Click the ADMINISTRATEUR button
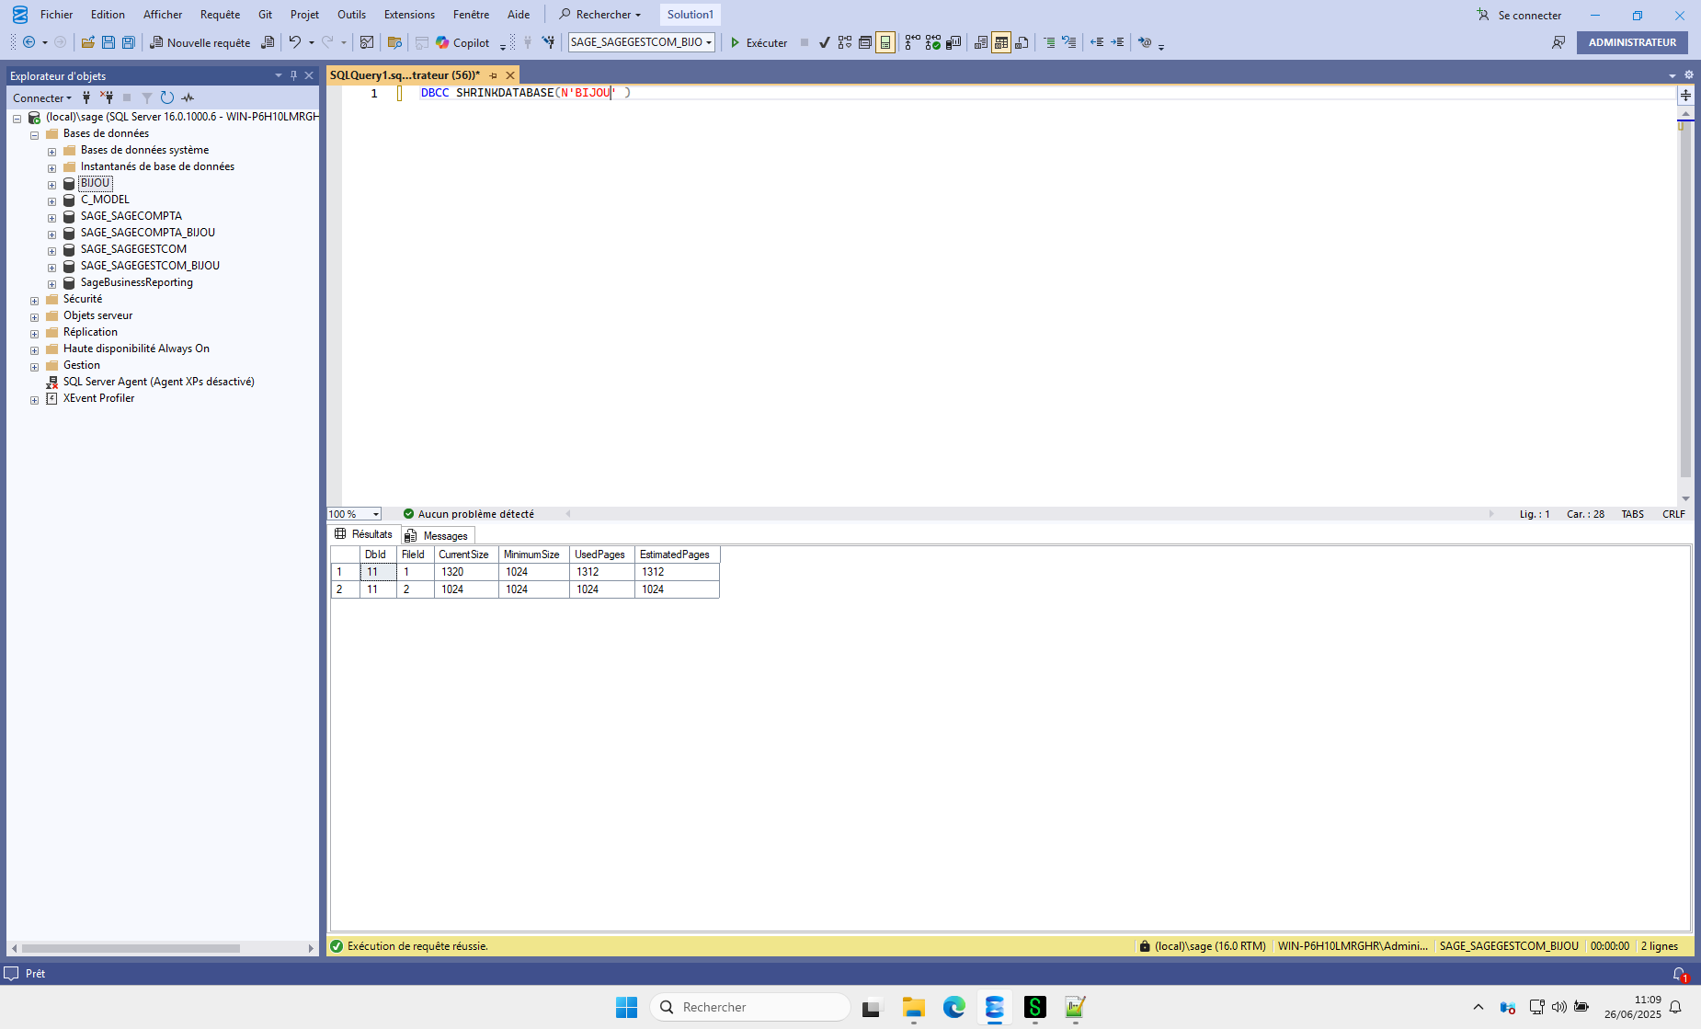This screenshot has height=1029, width=1701. pos(1632,42)
